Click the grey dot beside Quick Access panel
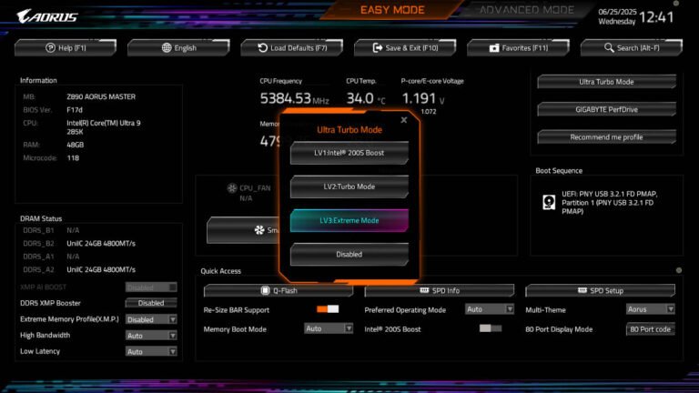The image size is (699, 393). (x=678, y=270)
